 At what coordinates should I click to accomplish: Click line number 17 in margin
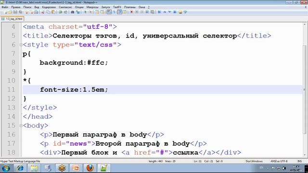point(11,143)
